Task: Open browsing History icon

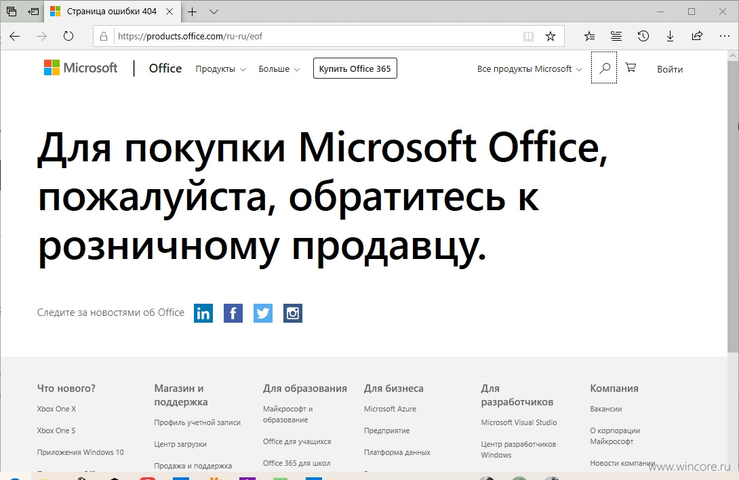Action: pyautogui.click(x=643, y=37)
